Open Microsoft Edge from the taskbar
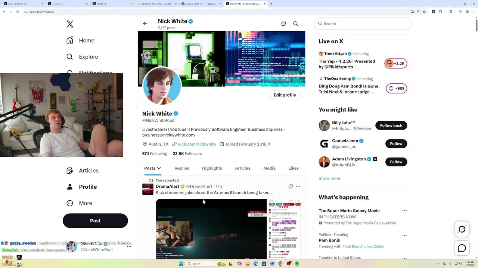The image size is (478, 268). tap(256, 264)
